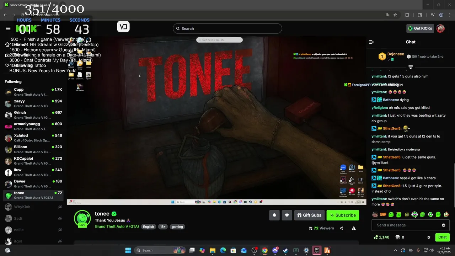Share the stream via share icon
The width and height of the screenshot is (455, 256).
pyautogui.click(x=341, y=228)
